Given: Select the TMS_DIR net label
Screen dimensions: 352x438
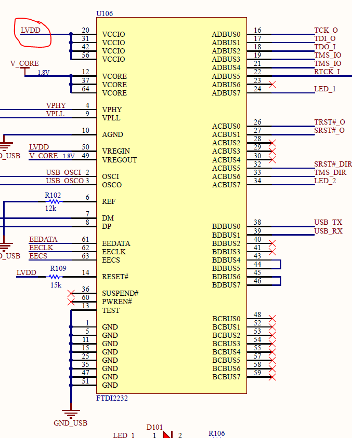Looking at the screenshot, I should pyautogui.click(x=330, y=172).
